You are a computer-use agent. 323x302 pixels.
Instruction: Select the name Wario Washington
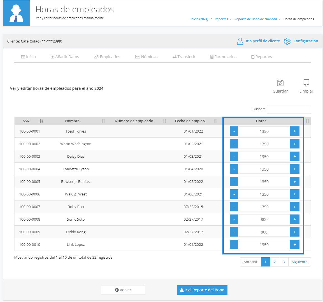(x=76, y=144)
